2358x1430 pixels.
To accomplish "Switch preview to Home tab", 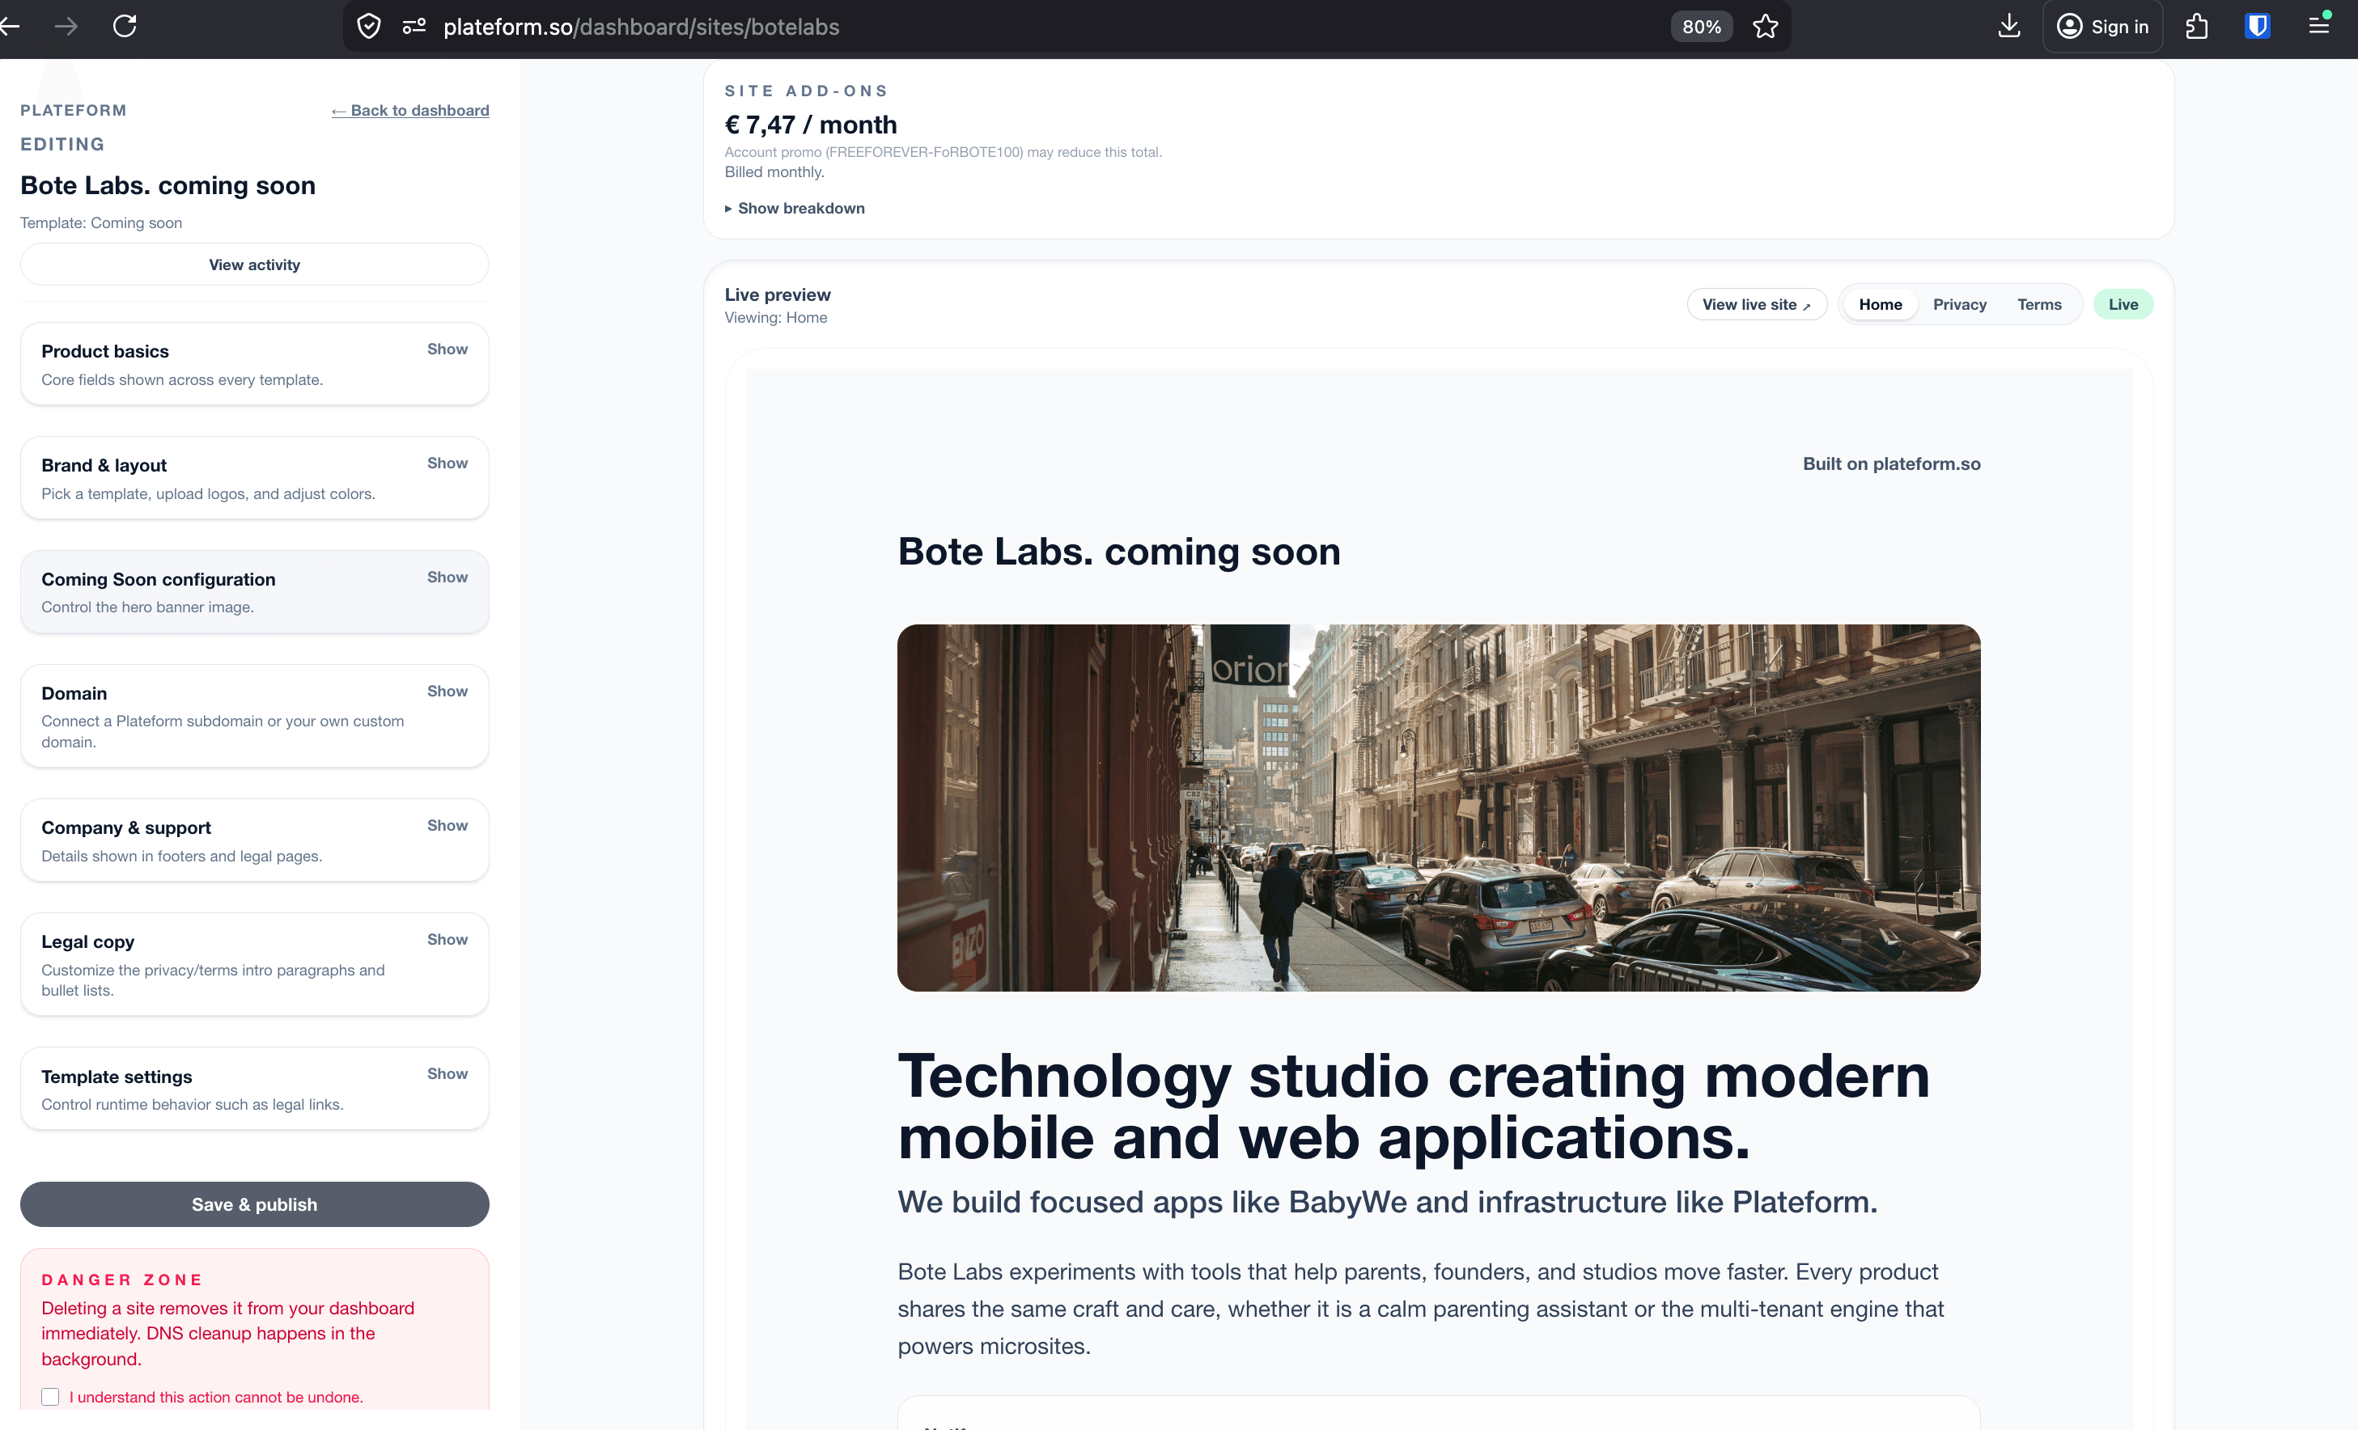I will (x=1881, y=304).
